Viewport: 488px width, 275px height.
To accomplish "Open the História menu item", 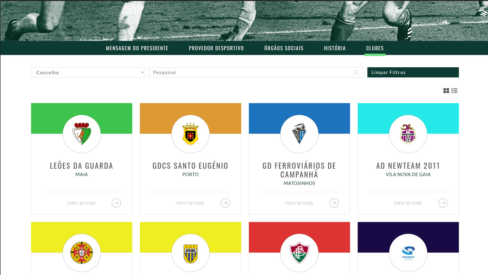I will click(335, 48).
